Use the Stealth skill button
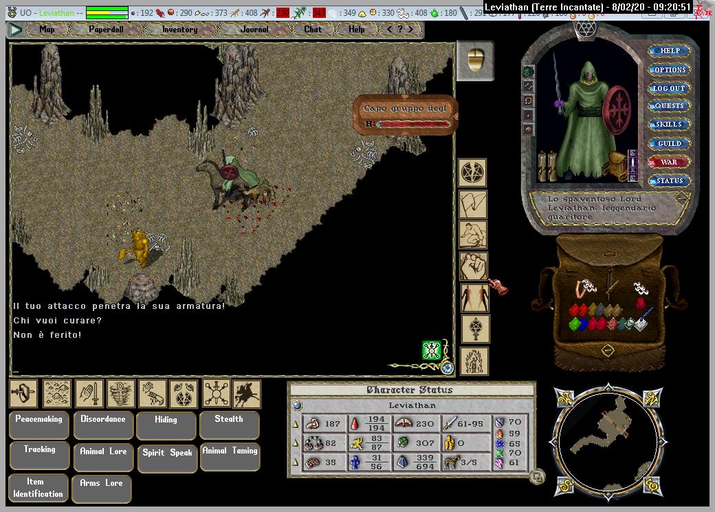The height and width of the screenshot is (512, 715). tap(229, 425)
